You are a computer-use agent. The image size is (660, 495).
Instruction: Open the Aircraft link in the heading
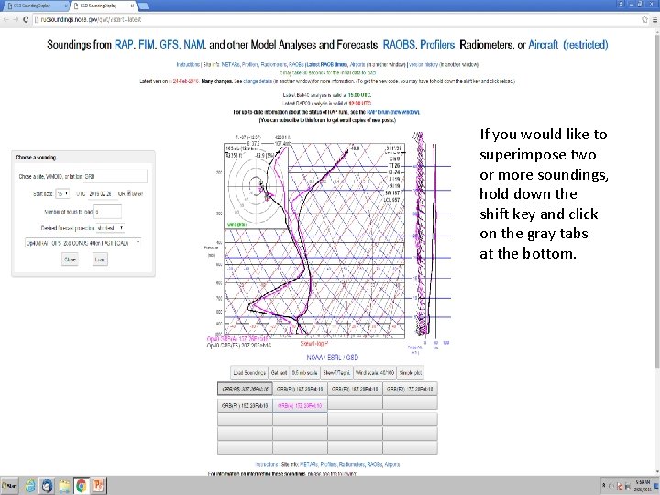point(543,45)
